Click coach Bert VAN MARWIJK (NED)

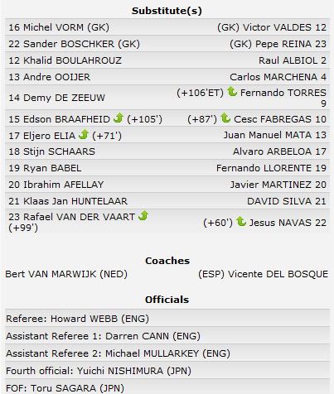[66, 274]
